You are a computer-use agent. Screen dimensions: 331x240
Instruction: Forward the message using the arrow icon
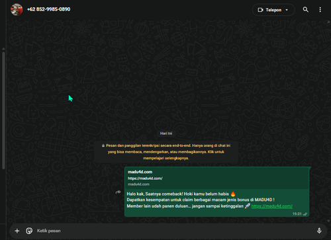[118, 192]
